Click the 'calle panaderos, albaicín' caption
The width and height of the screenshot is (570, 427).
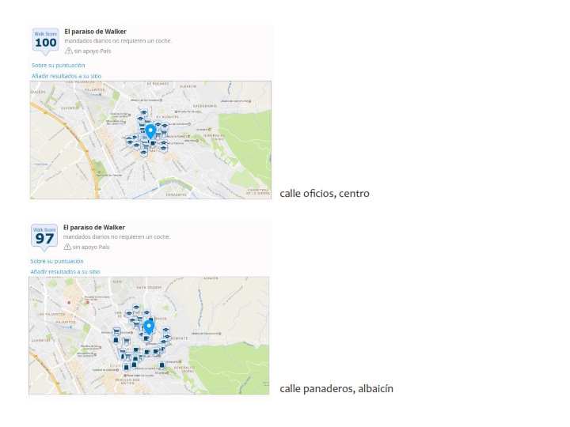336,389
